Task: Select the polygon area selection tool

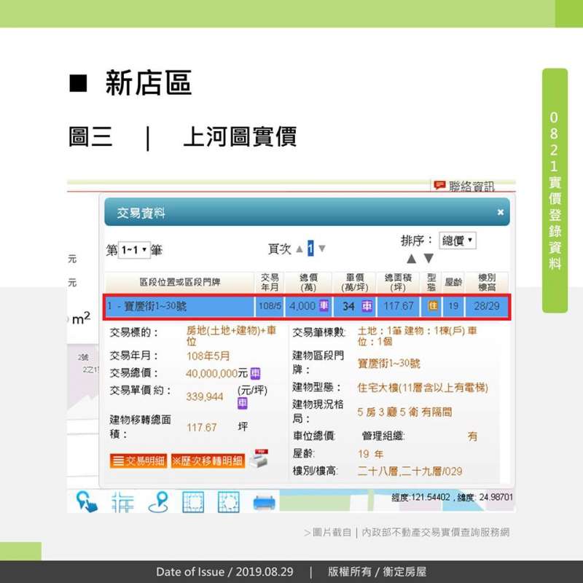Action: tap(228, 501)
